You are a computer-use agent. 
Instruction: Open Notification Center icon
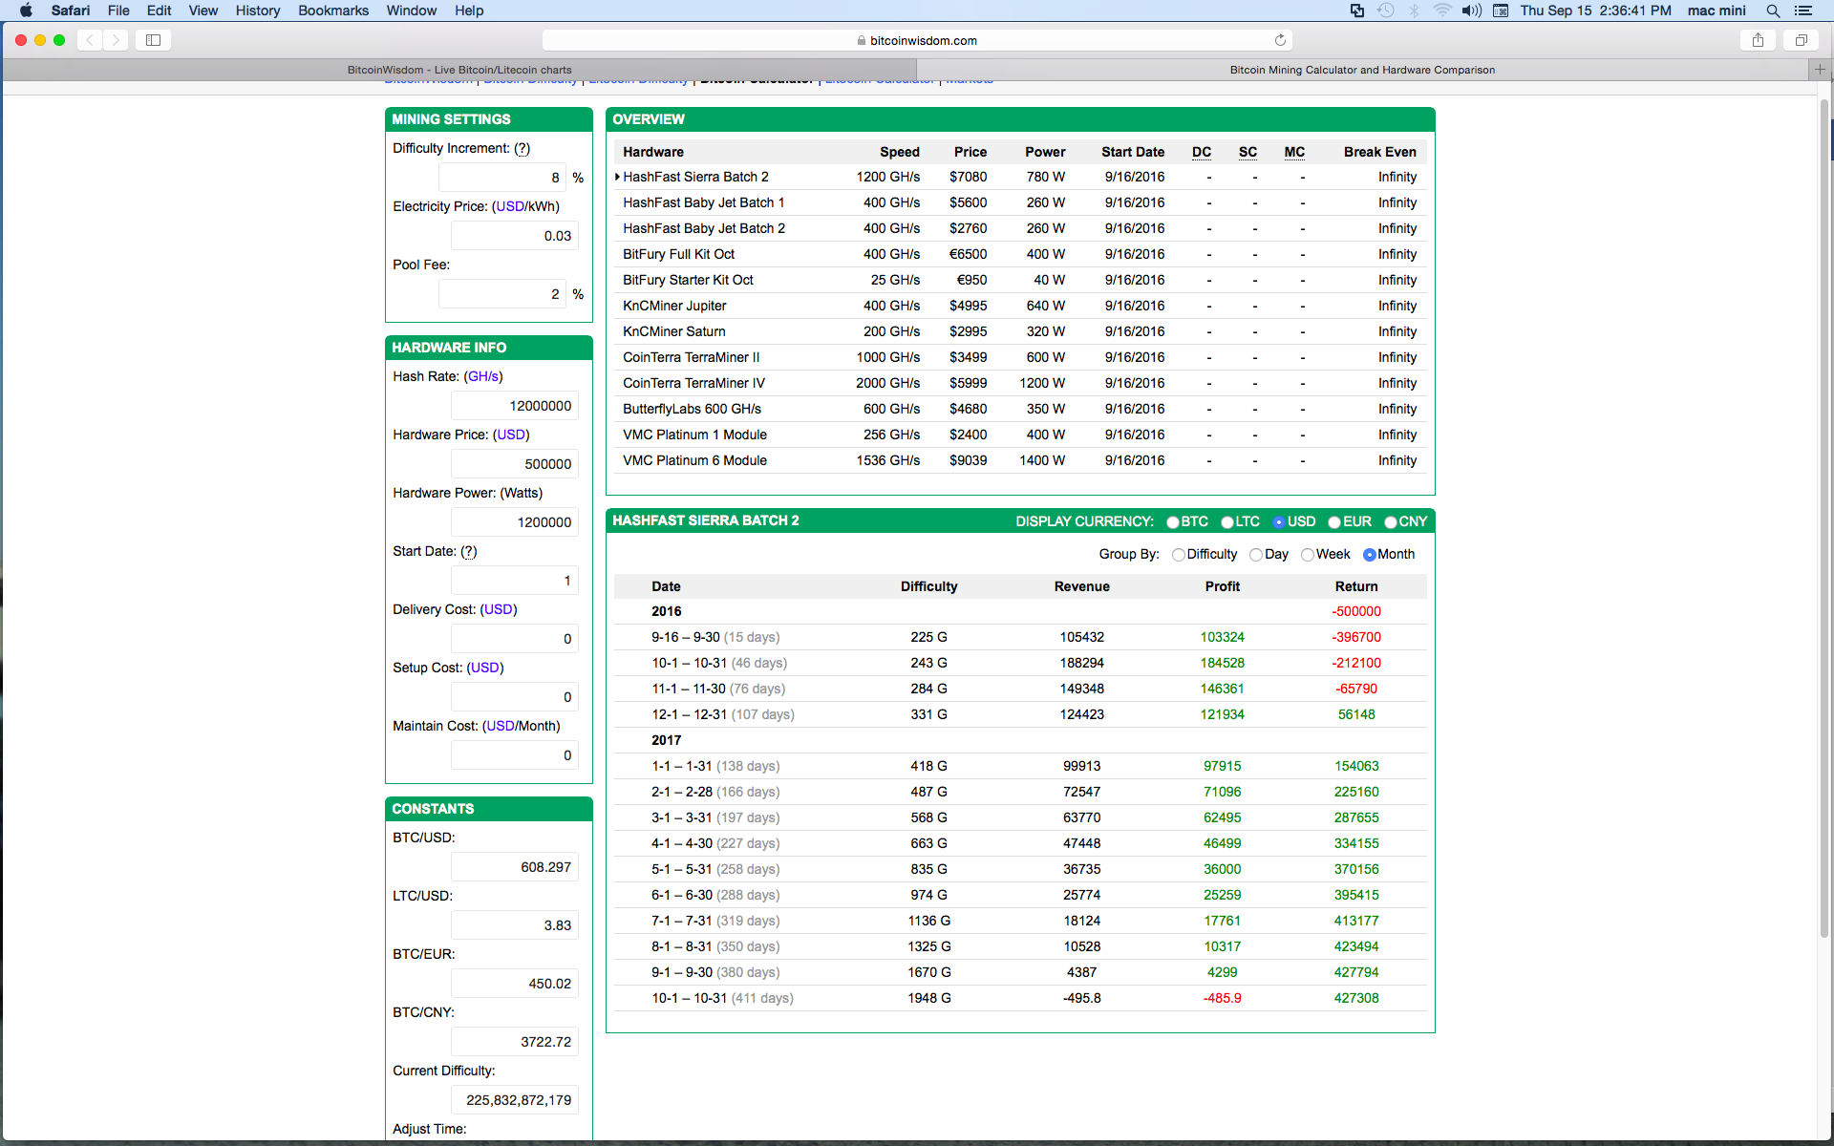coord(1803,11)
